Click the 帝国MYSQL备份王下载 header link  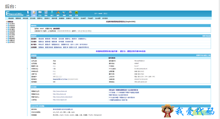(203, 55)
